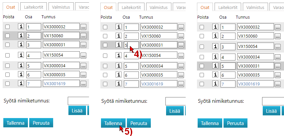Click Peruuta button in left panel
This screenshot has height=136, width=284.
[41, 123]
